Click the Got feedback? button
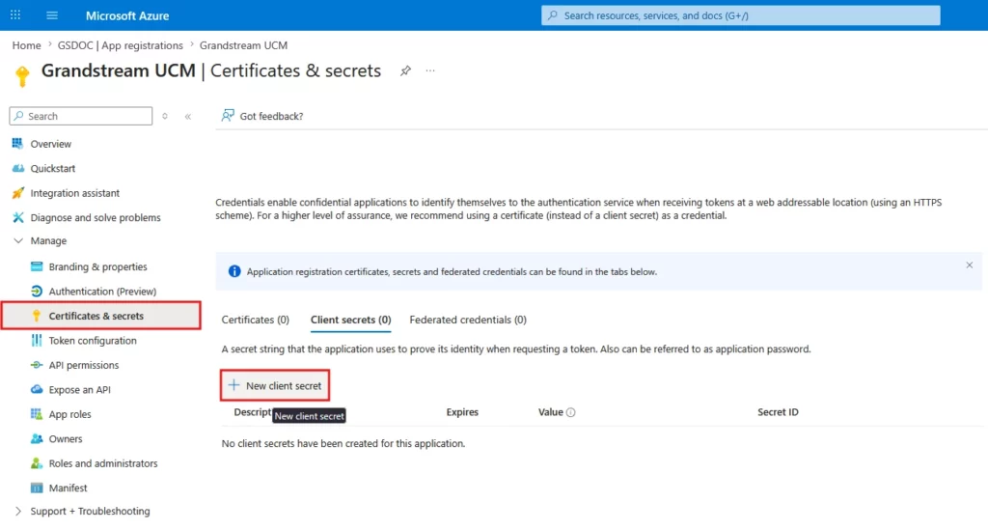 [x=262, y=116]
